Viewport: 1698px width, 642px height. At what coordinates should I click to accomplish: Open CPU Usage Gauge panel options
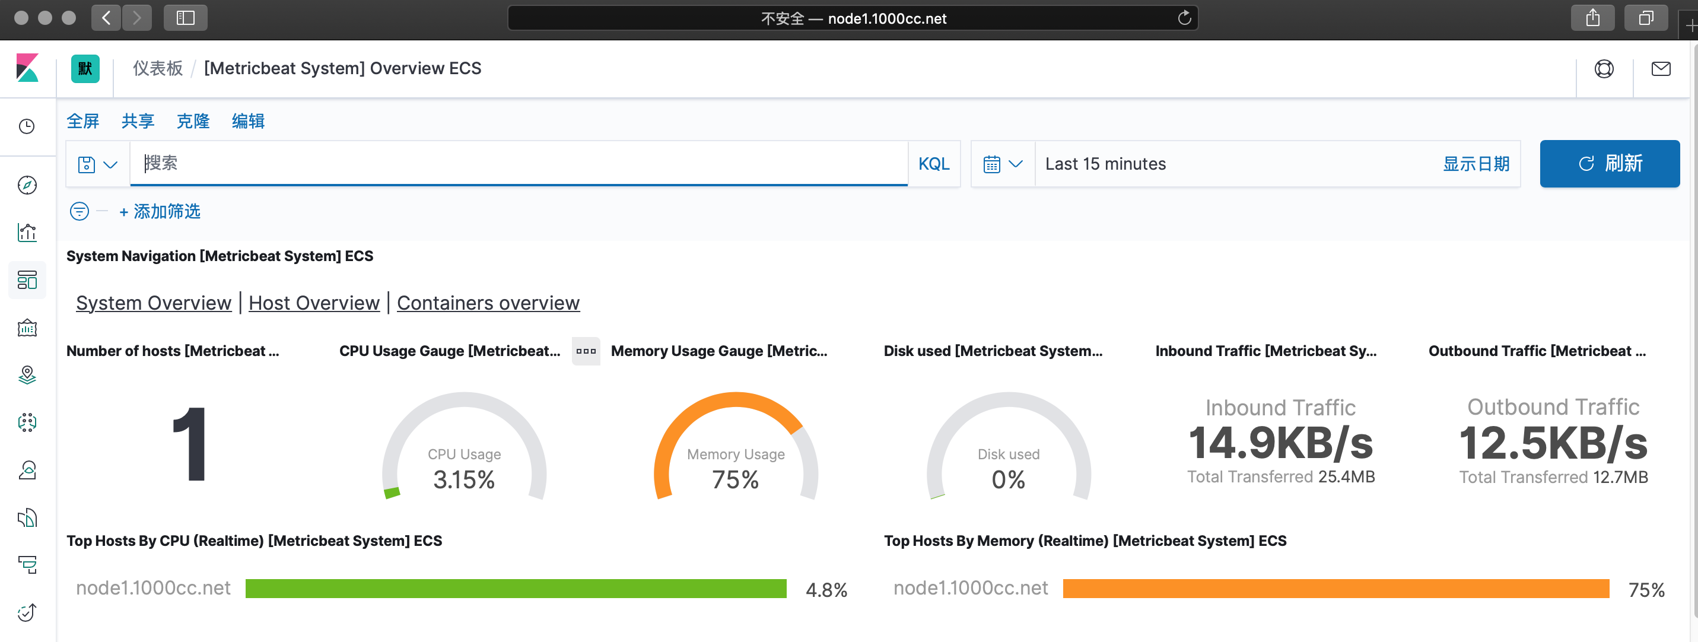(x=586, y=351)
